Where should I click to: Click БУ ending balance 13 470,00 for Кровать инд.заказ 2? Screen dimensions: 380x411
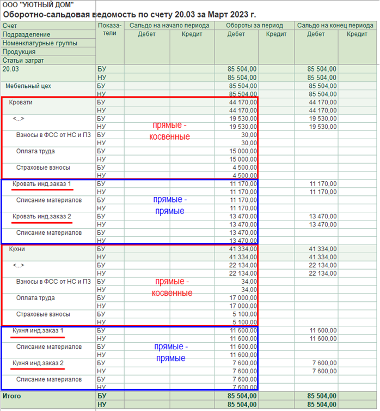323,216
